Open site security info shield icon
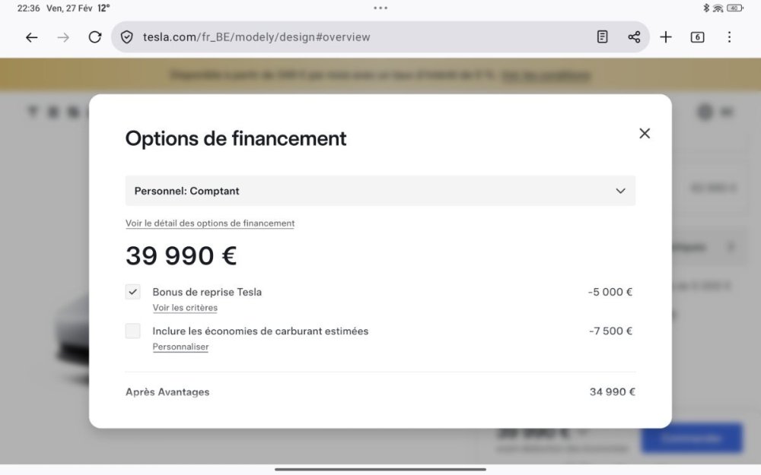 point(127,37)
